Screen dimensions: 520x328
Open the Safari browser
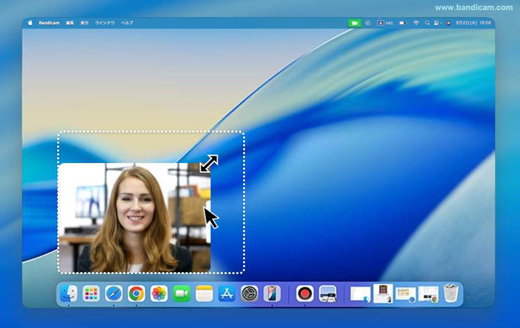pos(114,294)
